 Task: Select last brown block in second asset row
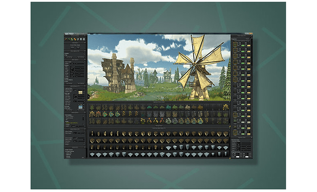tap(226, 141)
